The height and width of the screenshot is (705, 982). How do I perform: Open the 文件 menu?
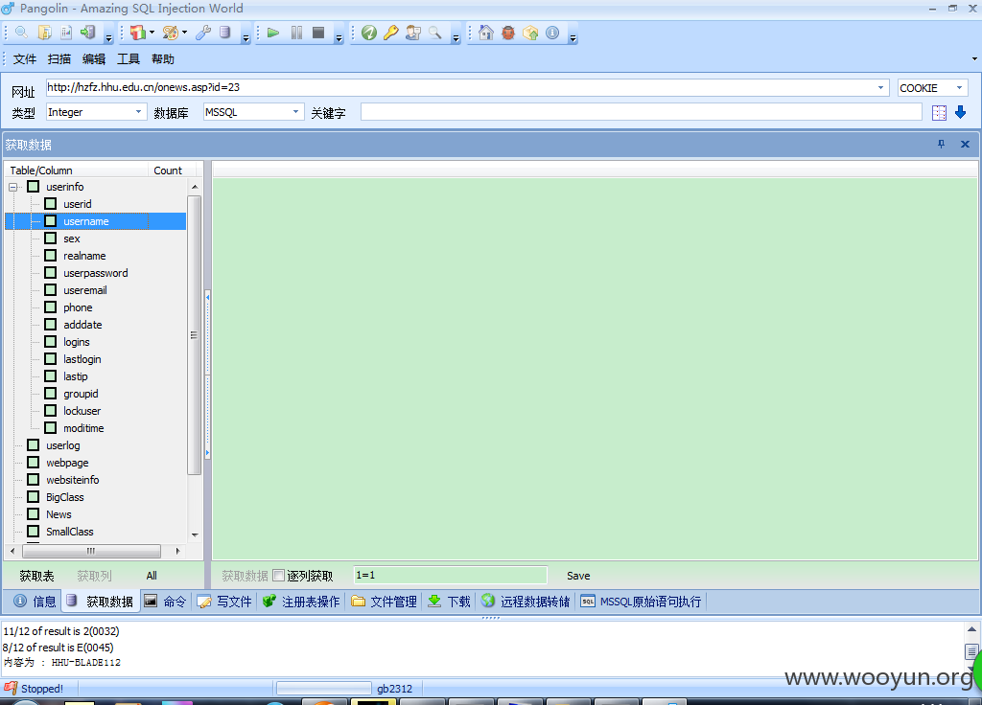pos(24,58)
